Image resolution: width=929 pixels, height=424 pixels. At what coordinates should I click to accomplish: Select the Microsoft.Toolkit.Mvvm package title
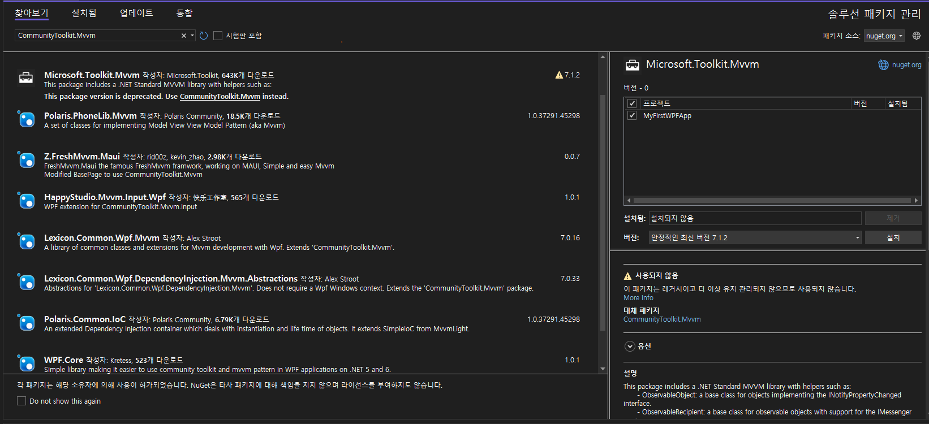(92, 75)
